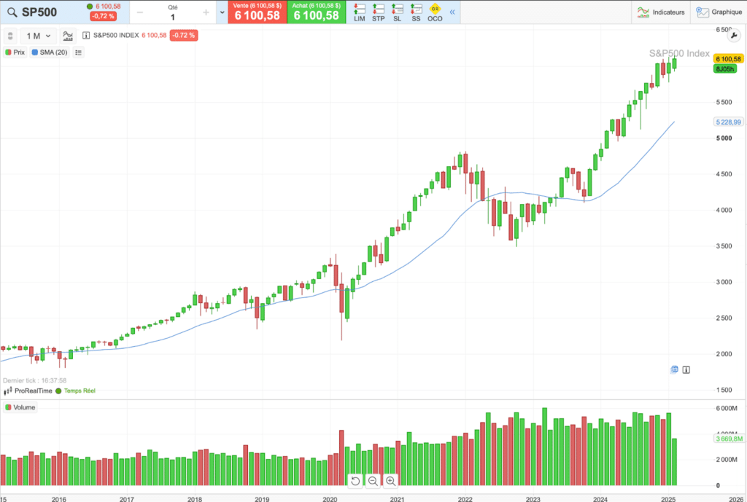This screenshot has width=747, height=502.
Task: Zoom out with magnifier minus icon
Action: pyautogui.click(x=373, y=481)
